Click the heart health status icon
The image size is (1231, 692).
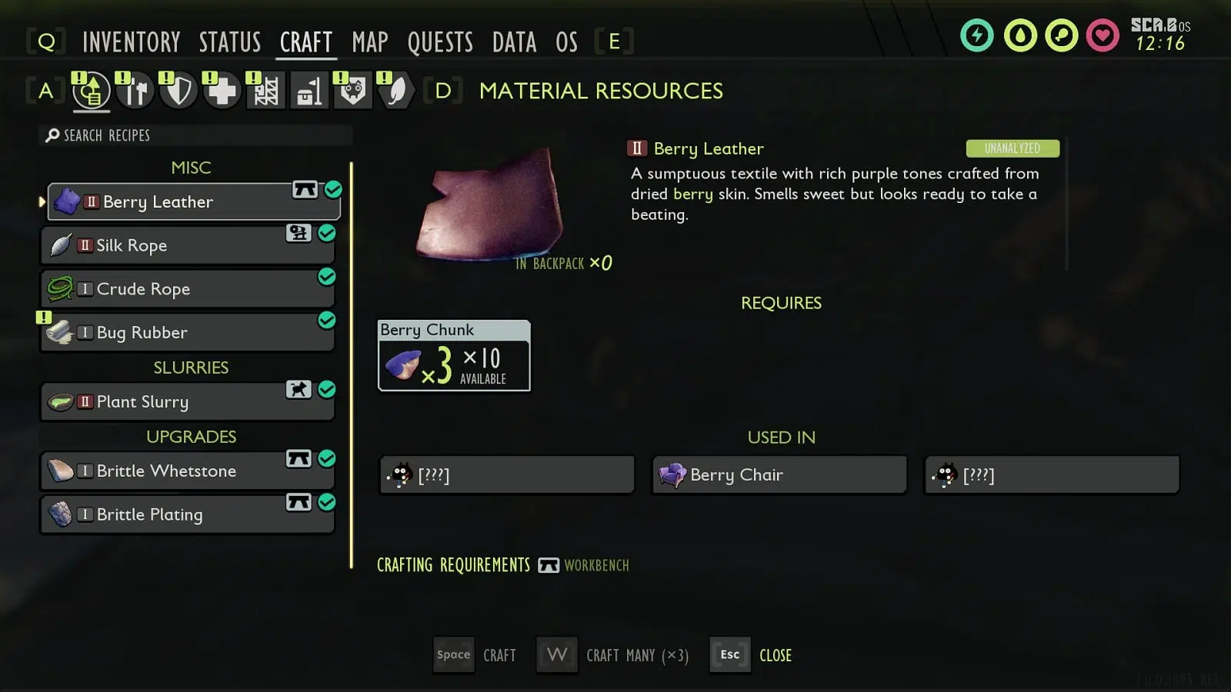(x=1103, y=35)
